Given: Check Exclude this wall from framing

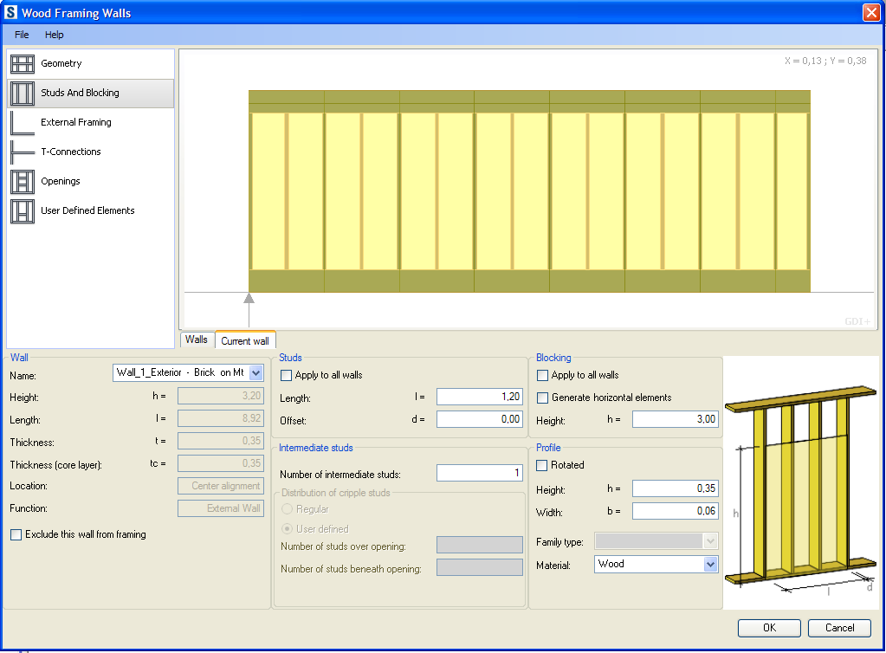Looking at the screenshot, I should (16, 534).
